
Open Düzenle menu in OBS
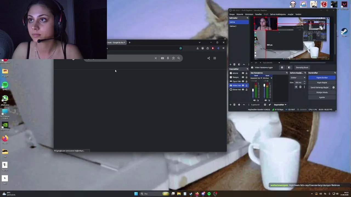click(240, 14)
